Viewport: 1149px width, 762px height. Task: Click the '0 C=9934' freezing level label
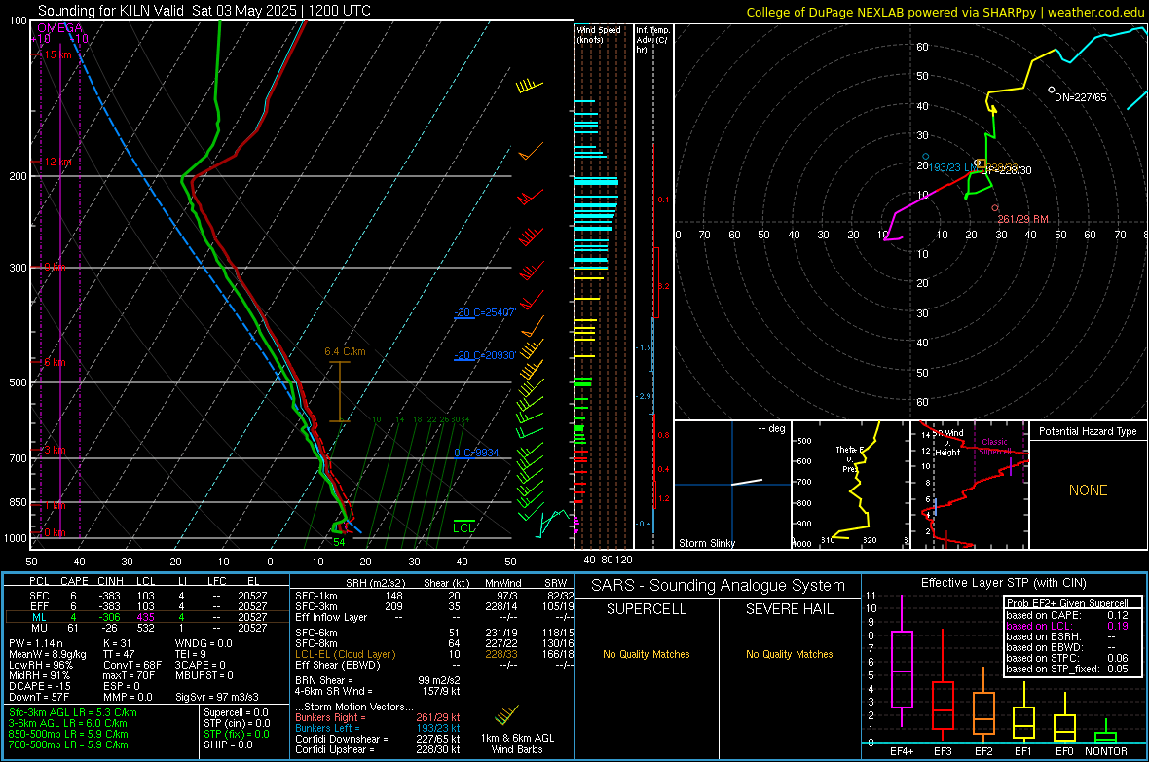click(477, 453)
